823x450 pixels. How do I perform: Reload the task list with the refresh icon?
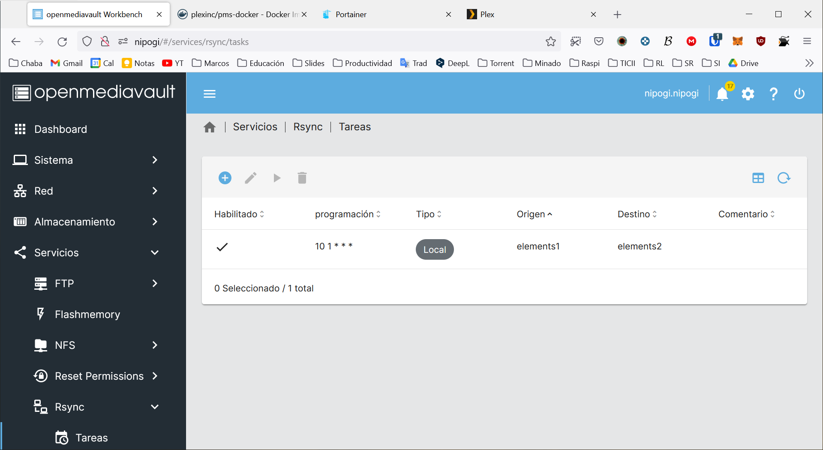[784, 178]
